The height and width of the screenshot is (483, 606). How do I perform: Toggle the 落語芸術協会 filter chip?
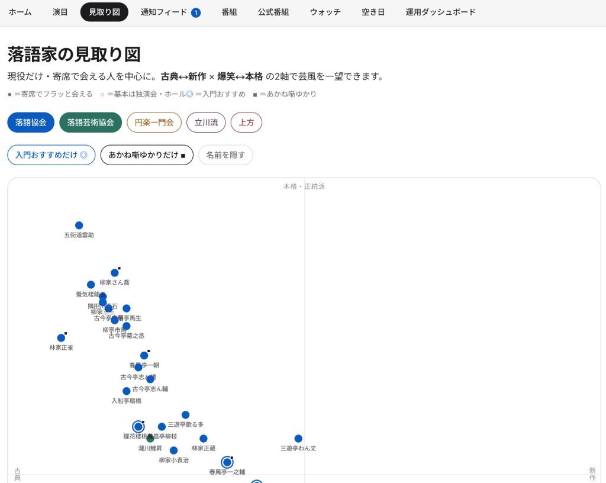(91, 123)
